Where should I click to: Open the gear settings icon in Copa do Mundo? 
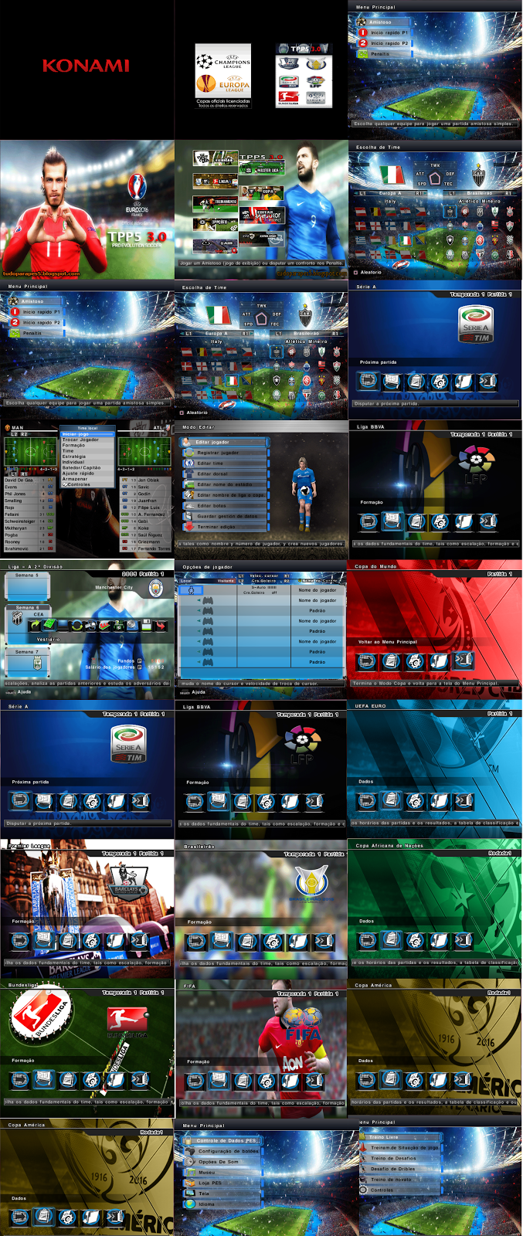[x=416, y=660]
